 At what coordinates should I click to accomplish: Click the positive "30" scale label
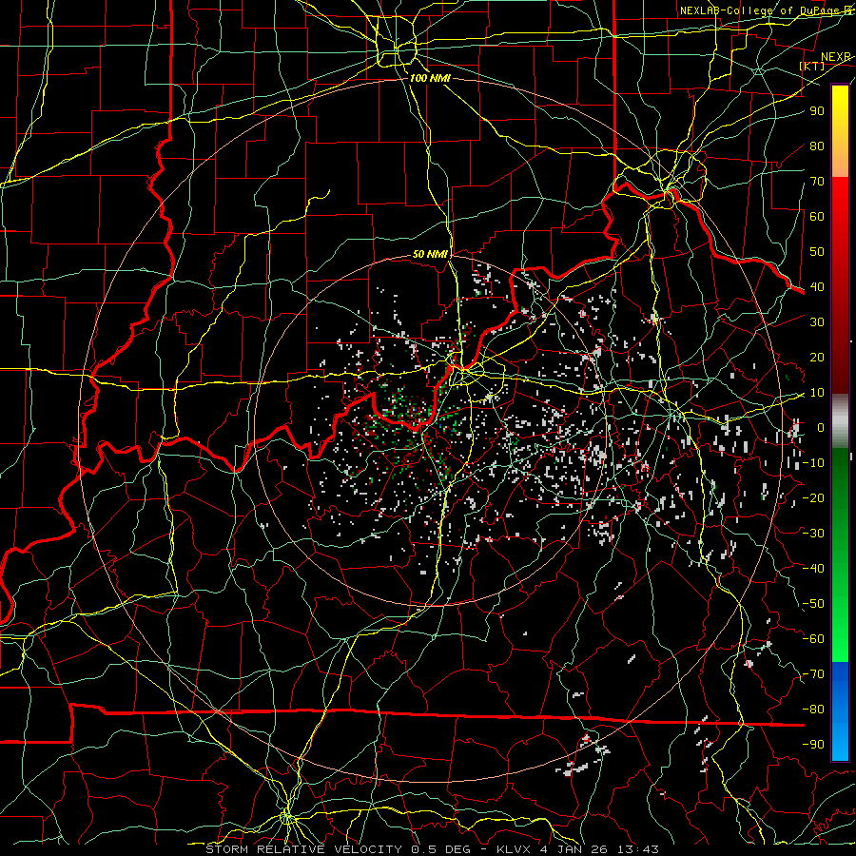(x=817, y=322)
